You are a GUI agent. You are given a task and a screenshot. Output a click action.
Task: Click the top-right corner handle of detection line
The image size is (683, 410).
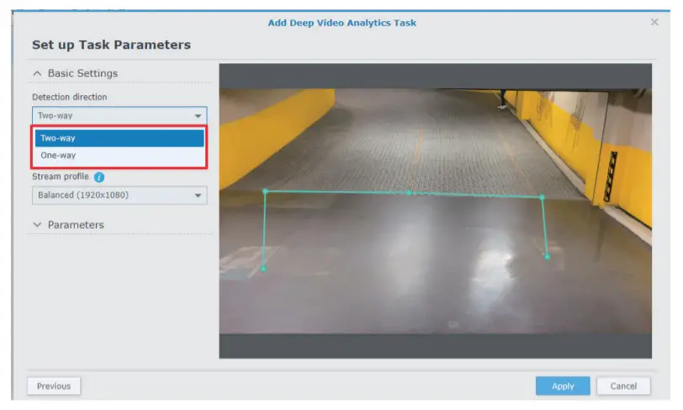coord(542,197)
